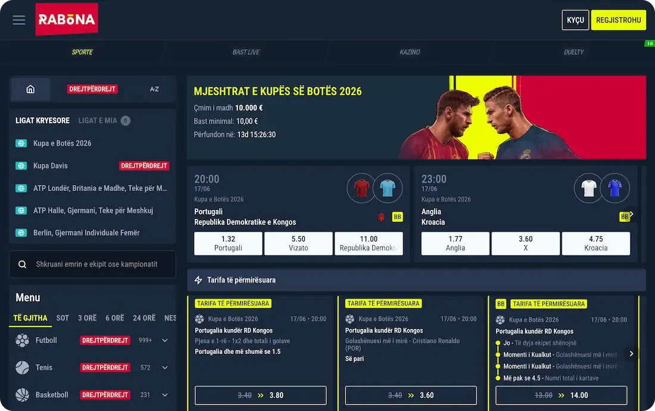Click DREJTPËRDREJT badge next to Kupa Davis
Screen dimensions: 655x411
click(x=144, y=166)
